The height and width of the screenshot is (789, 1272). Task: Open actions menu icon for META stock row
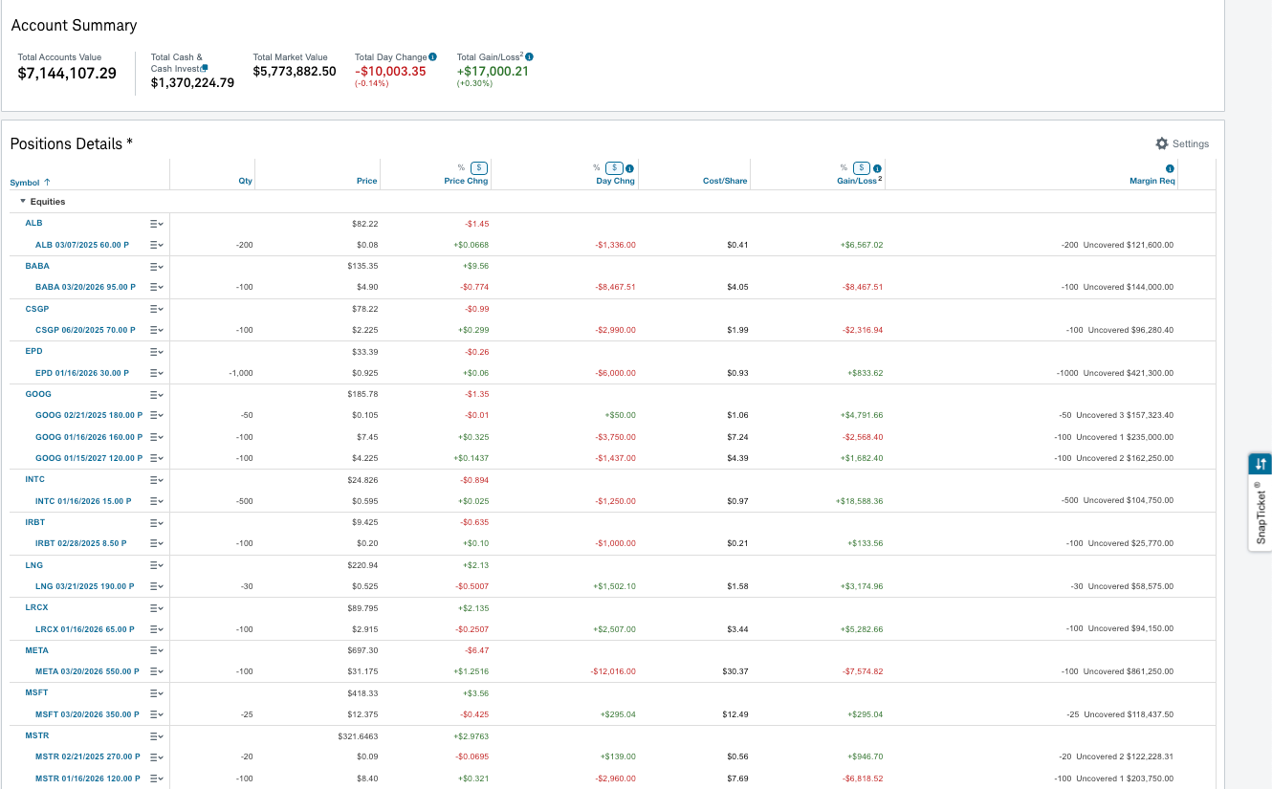pyautogui.click(x=157, y=650)
